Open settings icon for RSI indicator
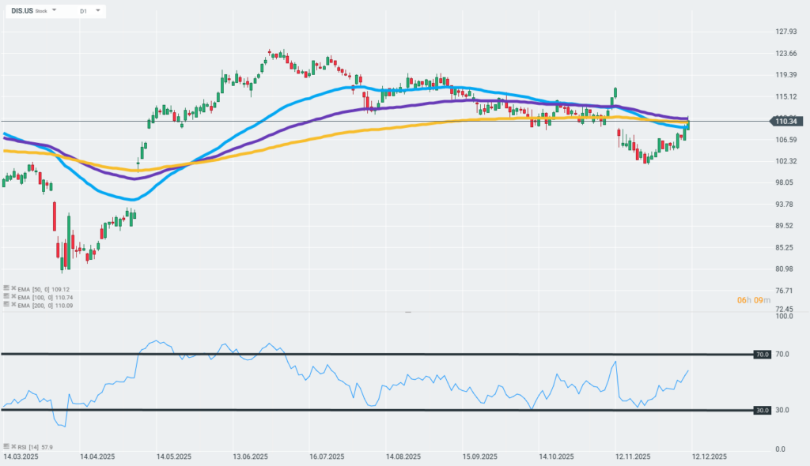The image size is (810, 466). tap(6, 447)
